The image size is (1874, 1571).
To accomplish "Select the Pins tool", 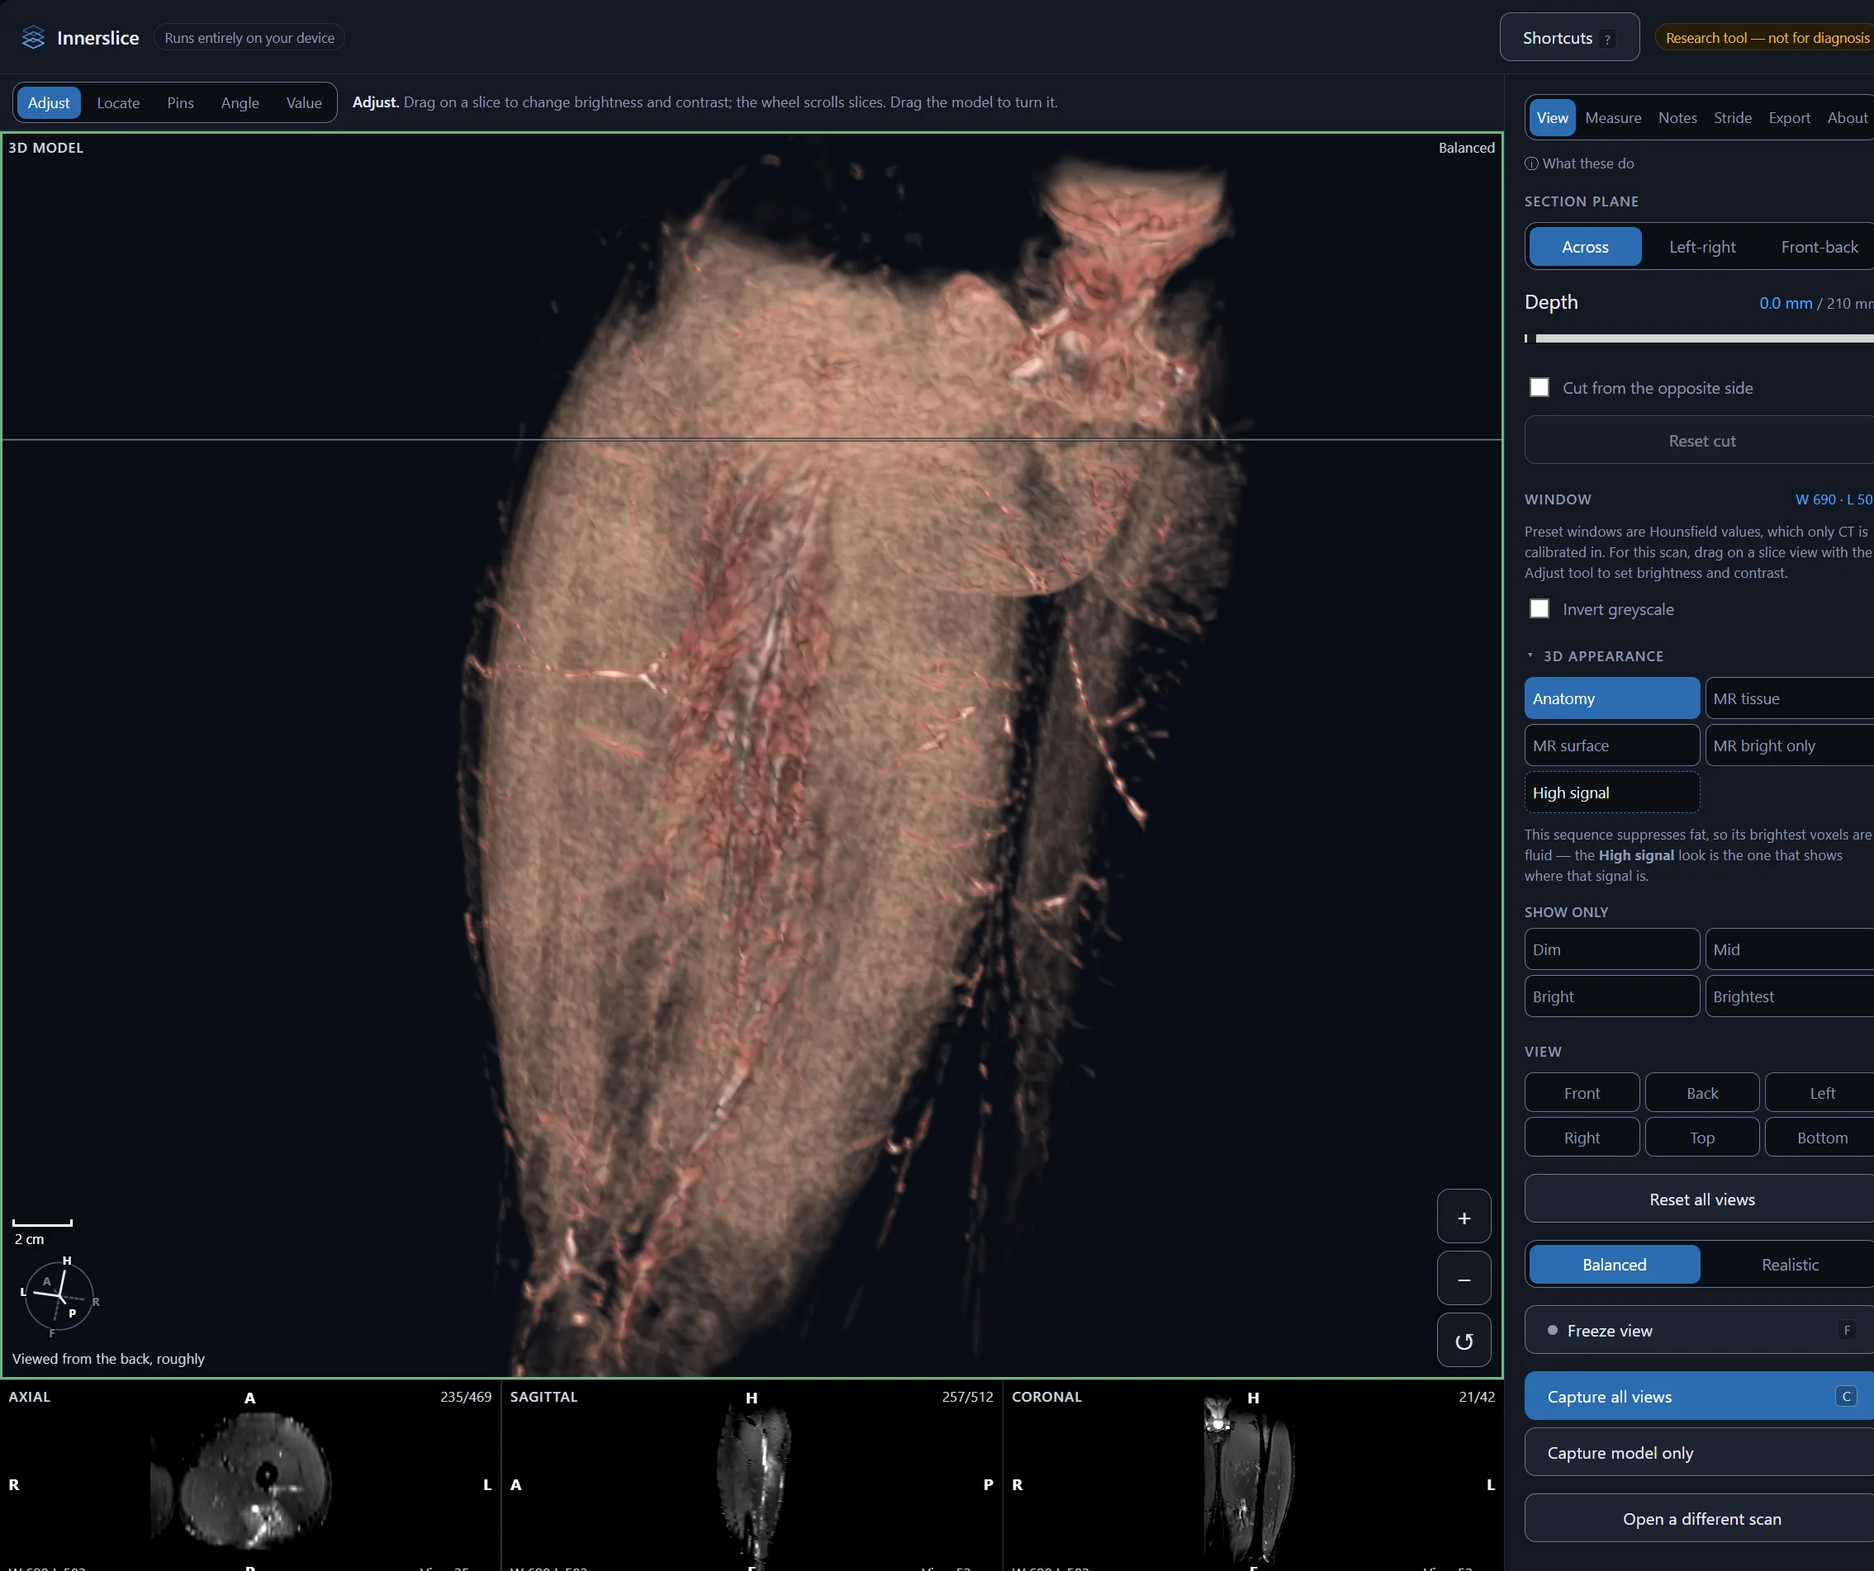I will coord(180,102).
